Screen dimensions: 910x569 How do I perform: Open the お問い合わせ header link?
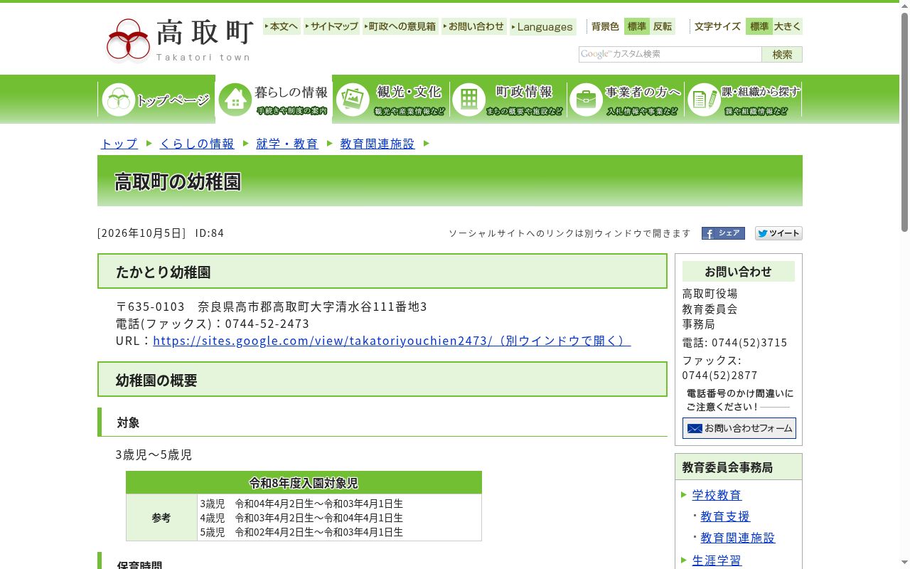coord(474,26)
